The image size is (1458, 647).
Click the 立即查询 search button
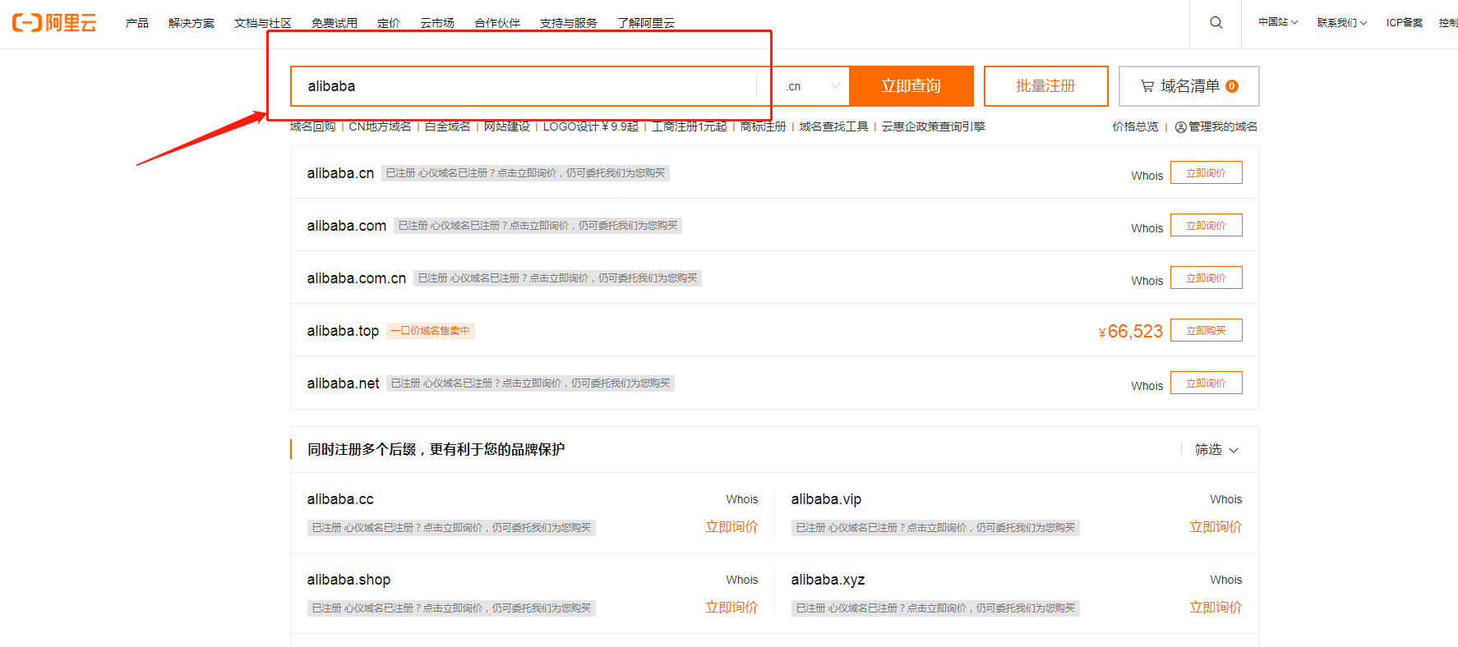point(911,86)
